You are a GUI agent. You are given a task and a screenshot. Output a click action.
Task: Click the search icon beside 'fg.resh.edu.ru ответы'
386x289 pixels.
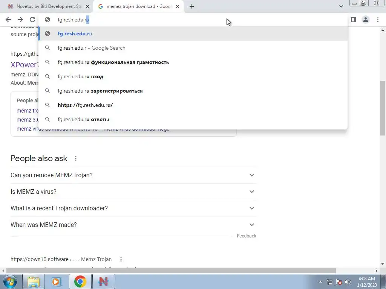[47, 119]
